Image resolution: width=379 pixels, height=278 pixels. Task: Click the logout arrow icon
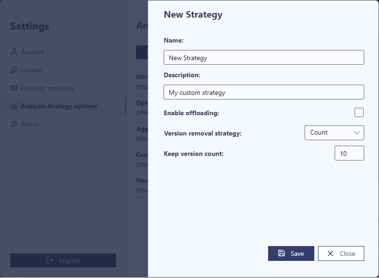(x=50, y=260)
